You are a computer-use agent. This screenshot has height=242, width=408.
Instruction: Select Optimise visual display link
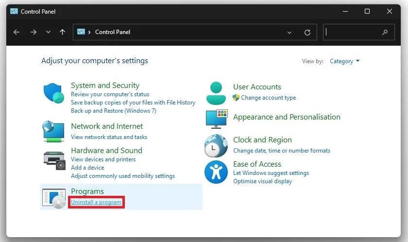point(263,181)
